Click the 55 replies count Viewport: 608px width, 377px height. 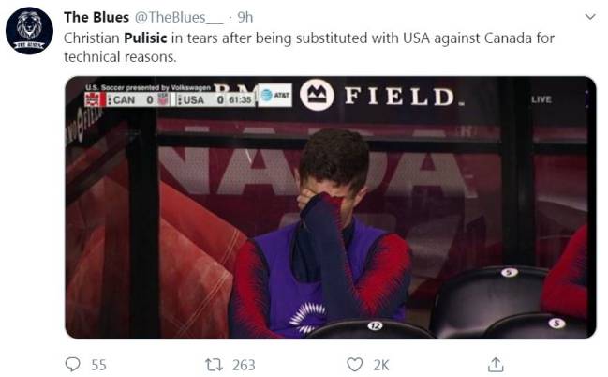tap(98, 365)
